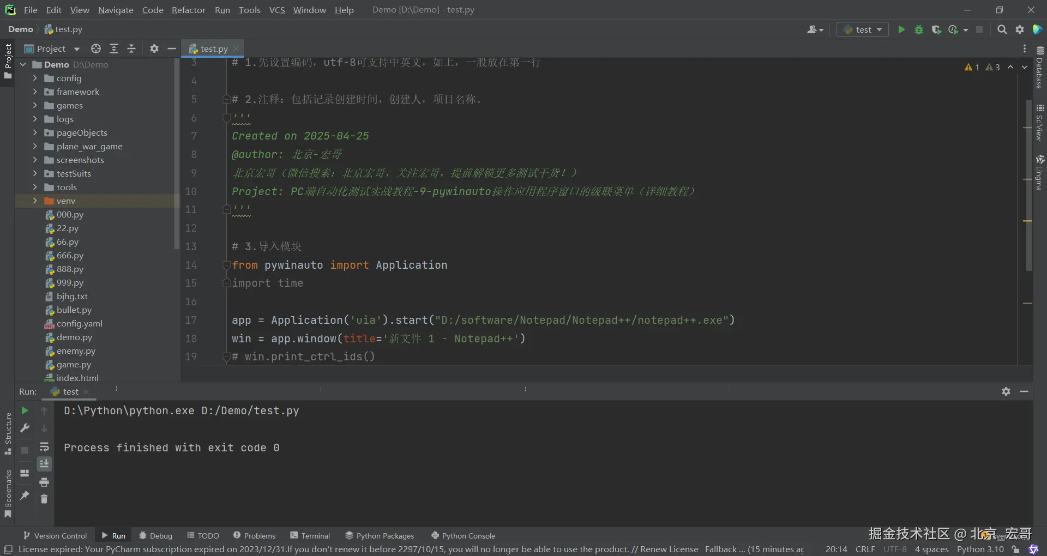Close the test Run tab
This screenshot has height=556, width=1047.
(86, 391)
